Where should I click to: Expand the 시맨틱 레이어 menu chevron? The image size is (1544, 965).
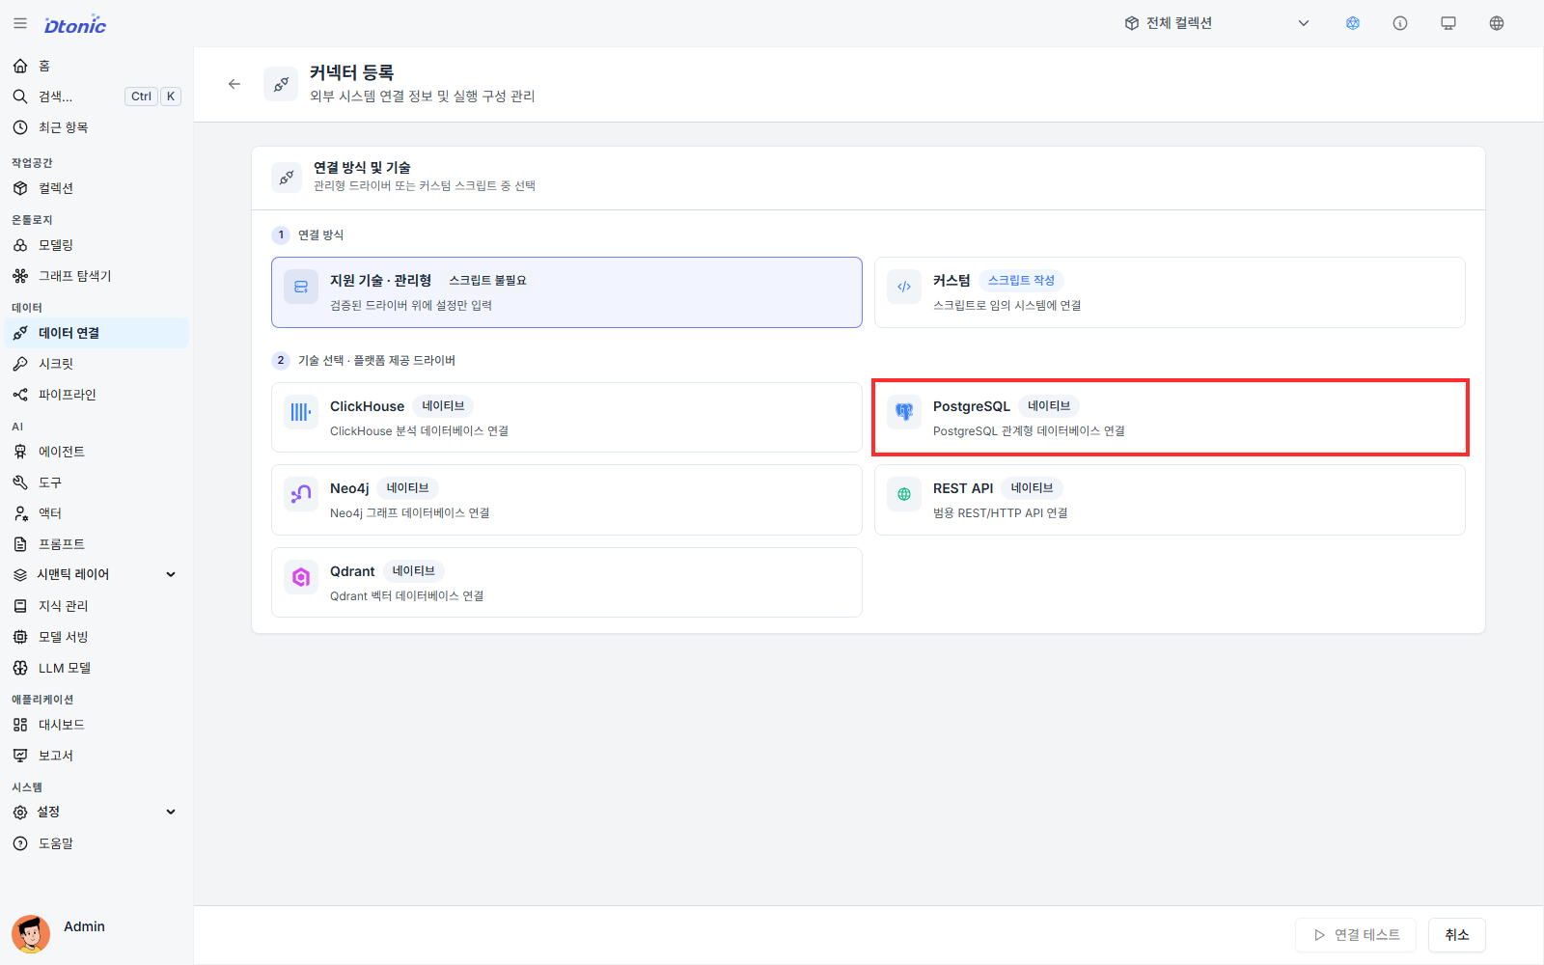[x=171, y=574]
